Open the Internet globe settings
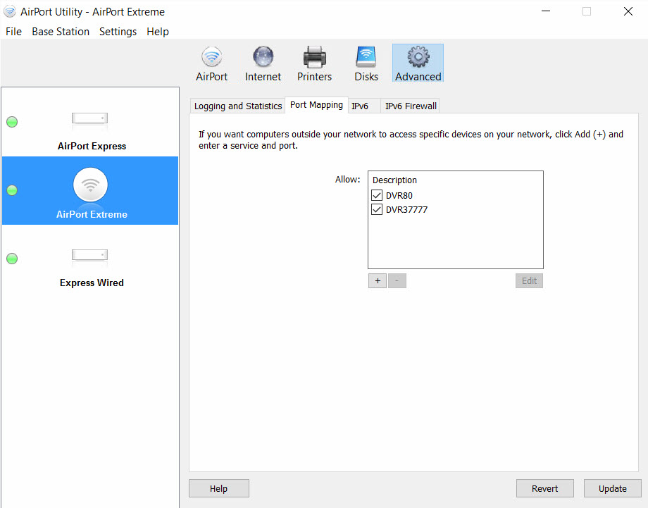The image size is (648, 508). pos(263,63)
